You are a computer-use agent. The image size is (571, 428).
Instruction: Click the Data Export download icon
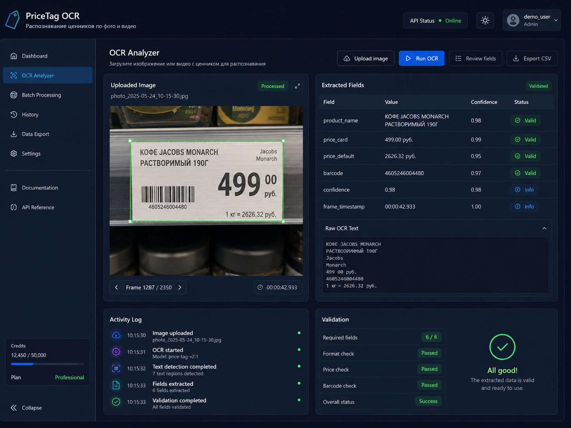[14, 134]
